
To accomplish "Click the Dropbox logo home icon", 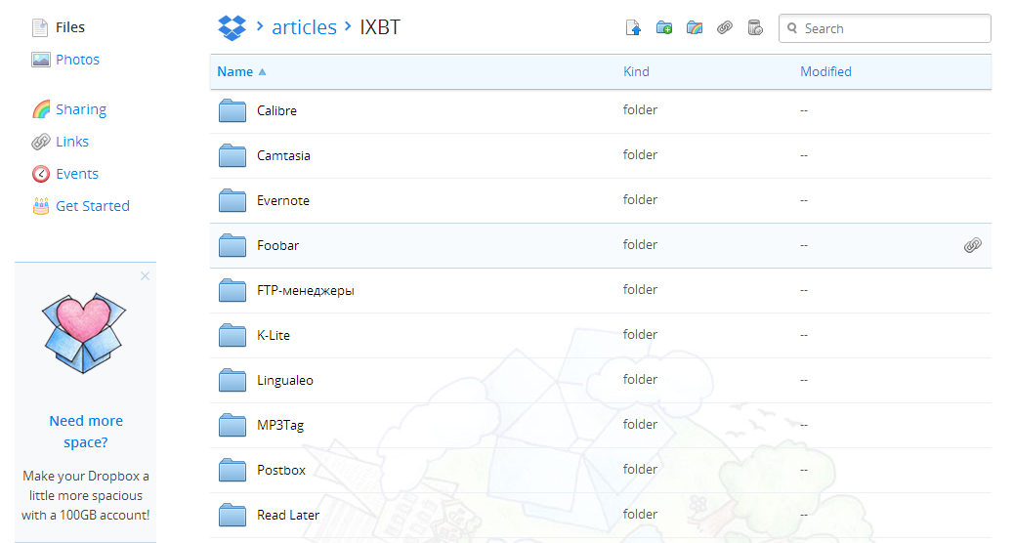I will (x=232, y=27).
